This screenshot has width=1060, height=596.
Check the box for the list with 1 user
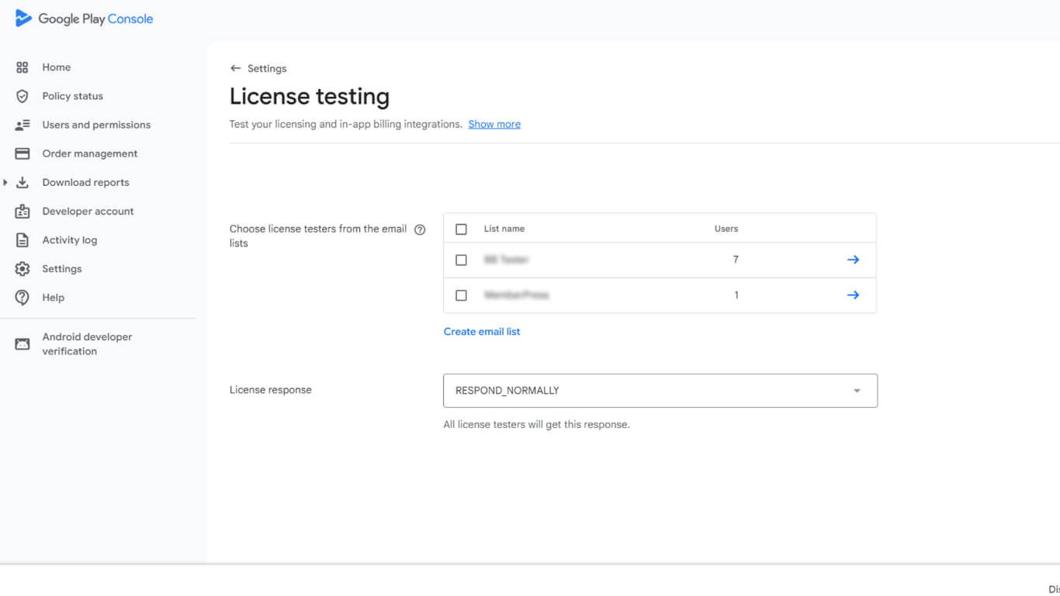coord(461,295)
